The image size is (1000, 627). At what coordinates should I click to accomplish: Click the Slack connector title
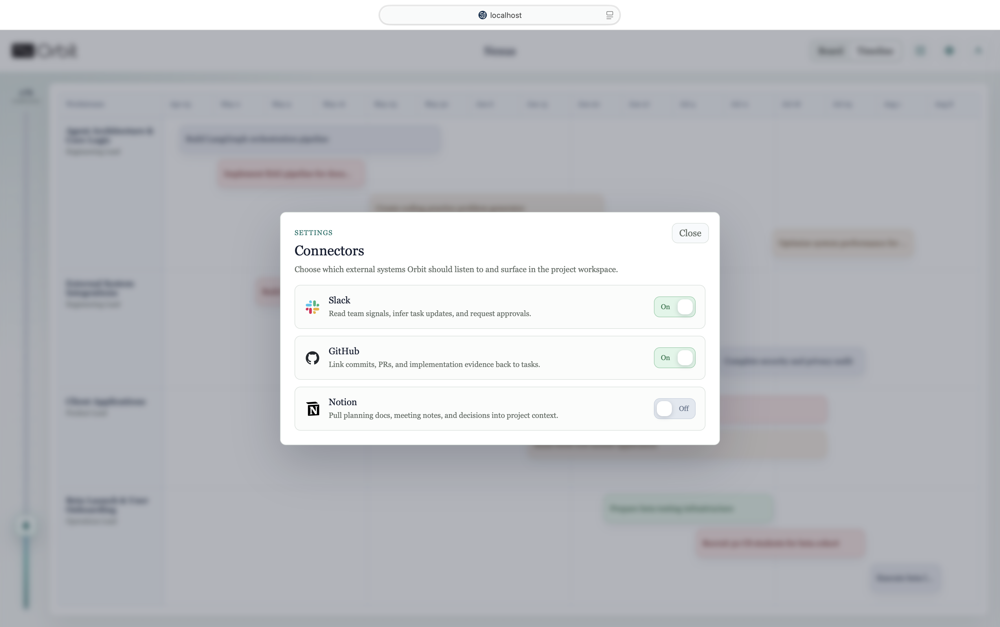339,300
